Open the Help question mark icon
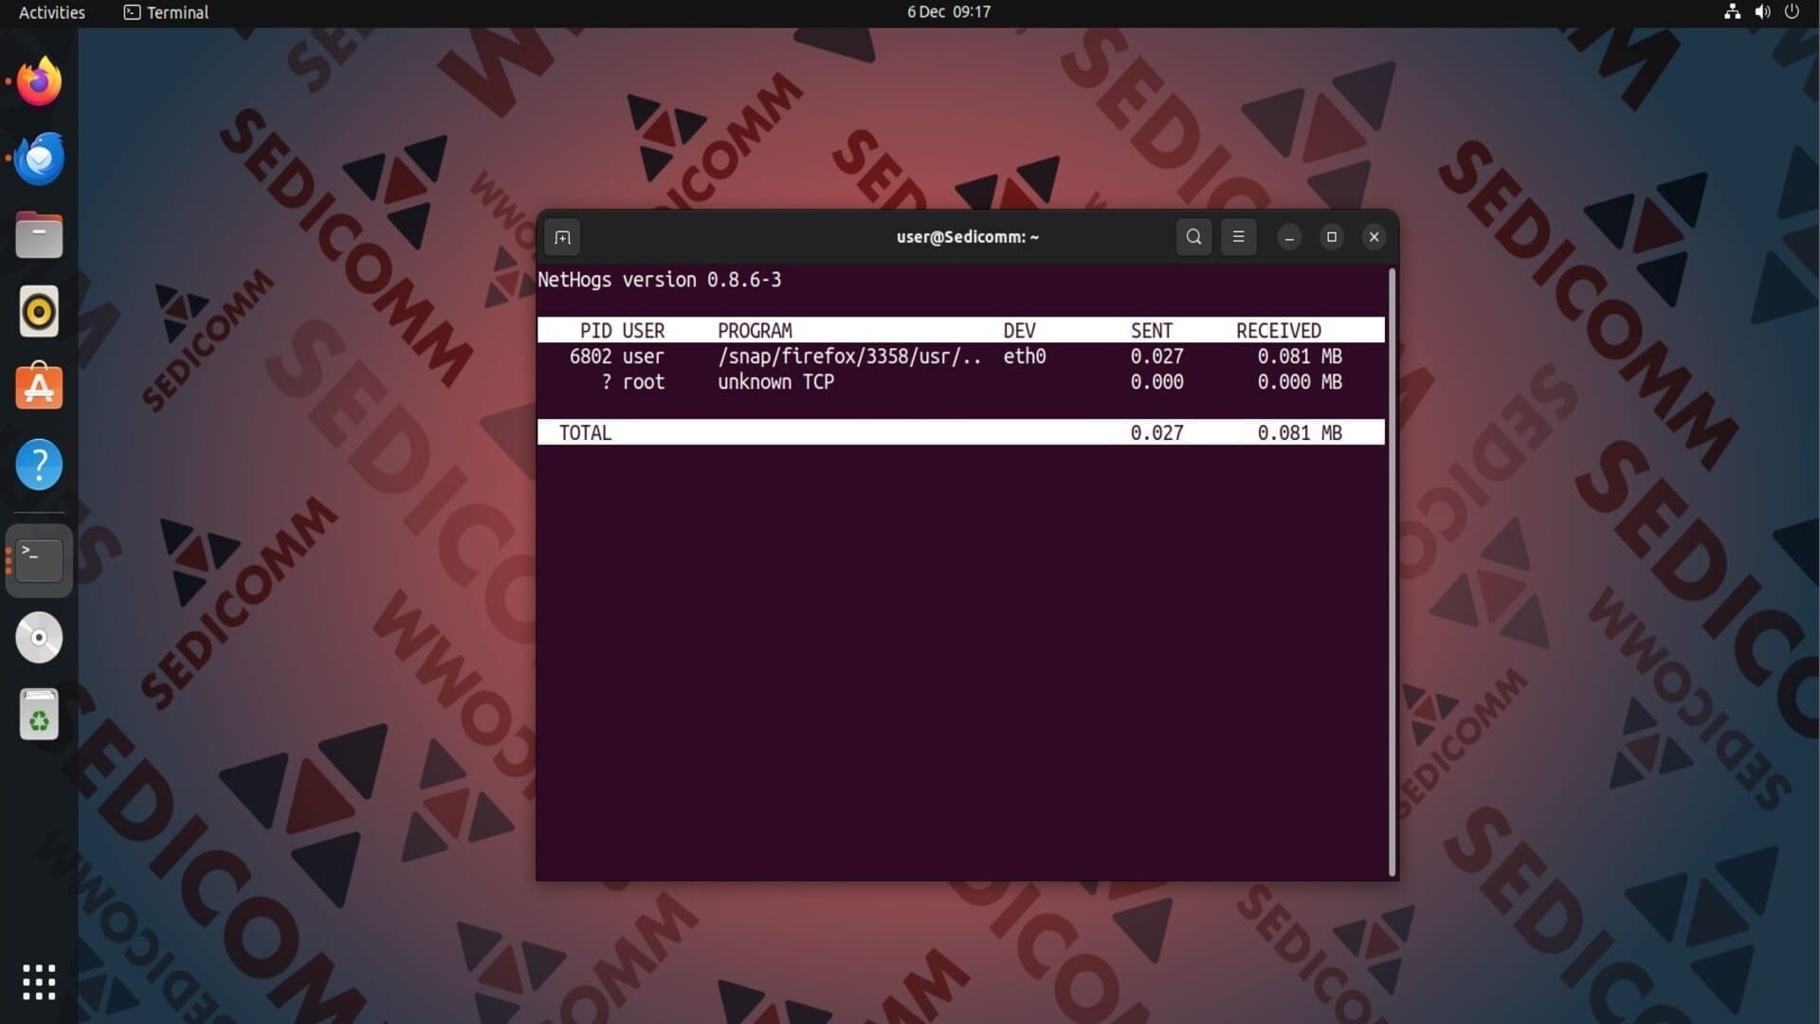This screenshot has width=1820, height=1024. (39, 465)
